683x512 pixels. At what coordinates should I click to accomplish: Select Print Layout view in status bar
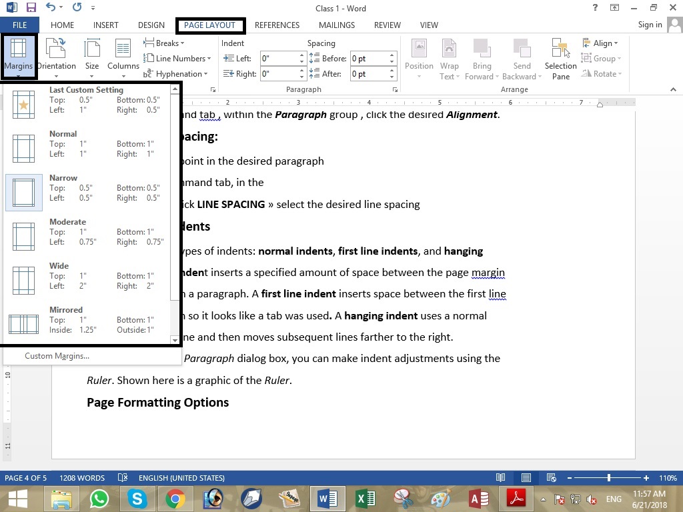click(x=526, y=477)
